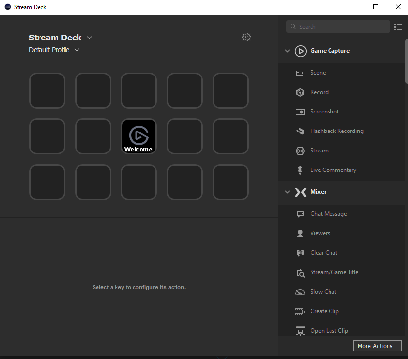Toggle the action list view icon
This screenshot has height=359, width=408.
click(x=398, y=27)
